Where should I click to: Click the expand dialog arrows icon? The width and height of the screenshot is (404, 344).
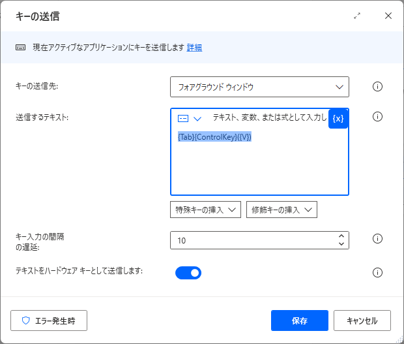coord(357,16)
